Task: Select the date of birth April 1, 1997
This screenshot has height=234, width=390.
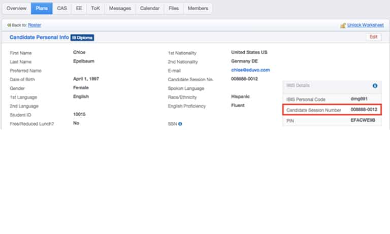Action: (86, 79)
